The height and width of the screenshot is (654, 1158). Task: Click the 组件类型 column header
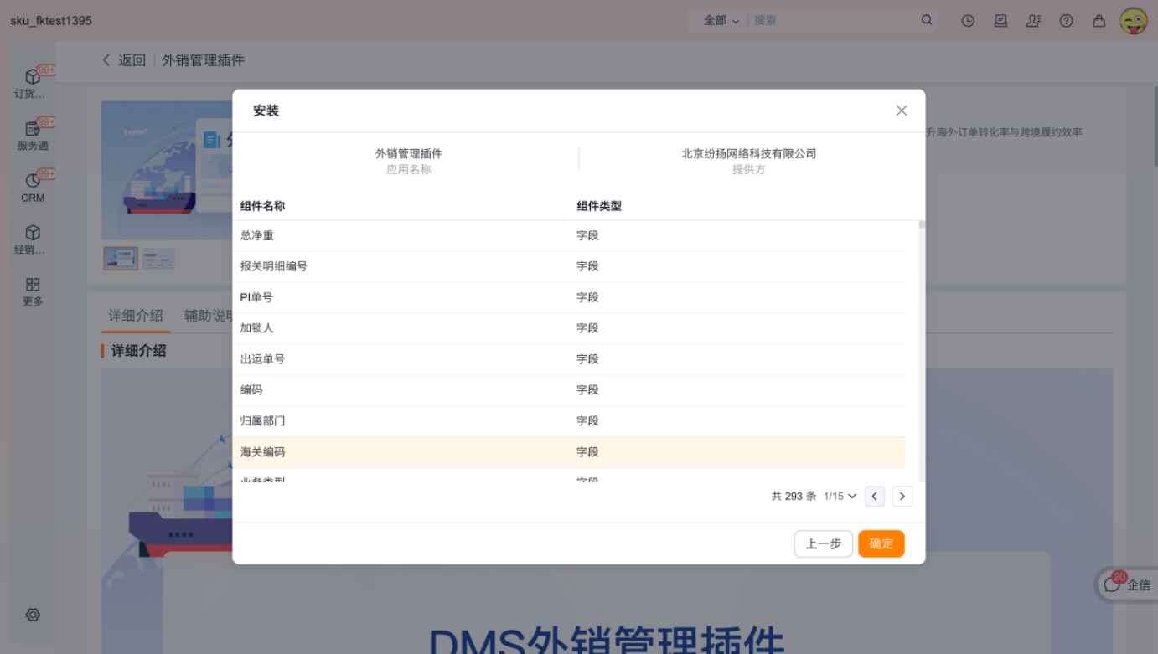(x=599, y=206)
